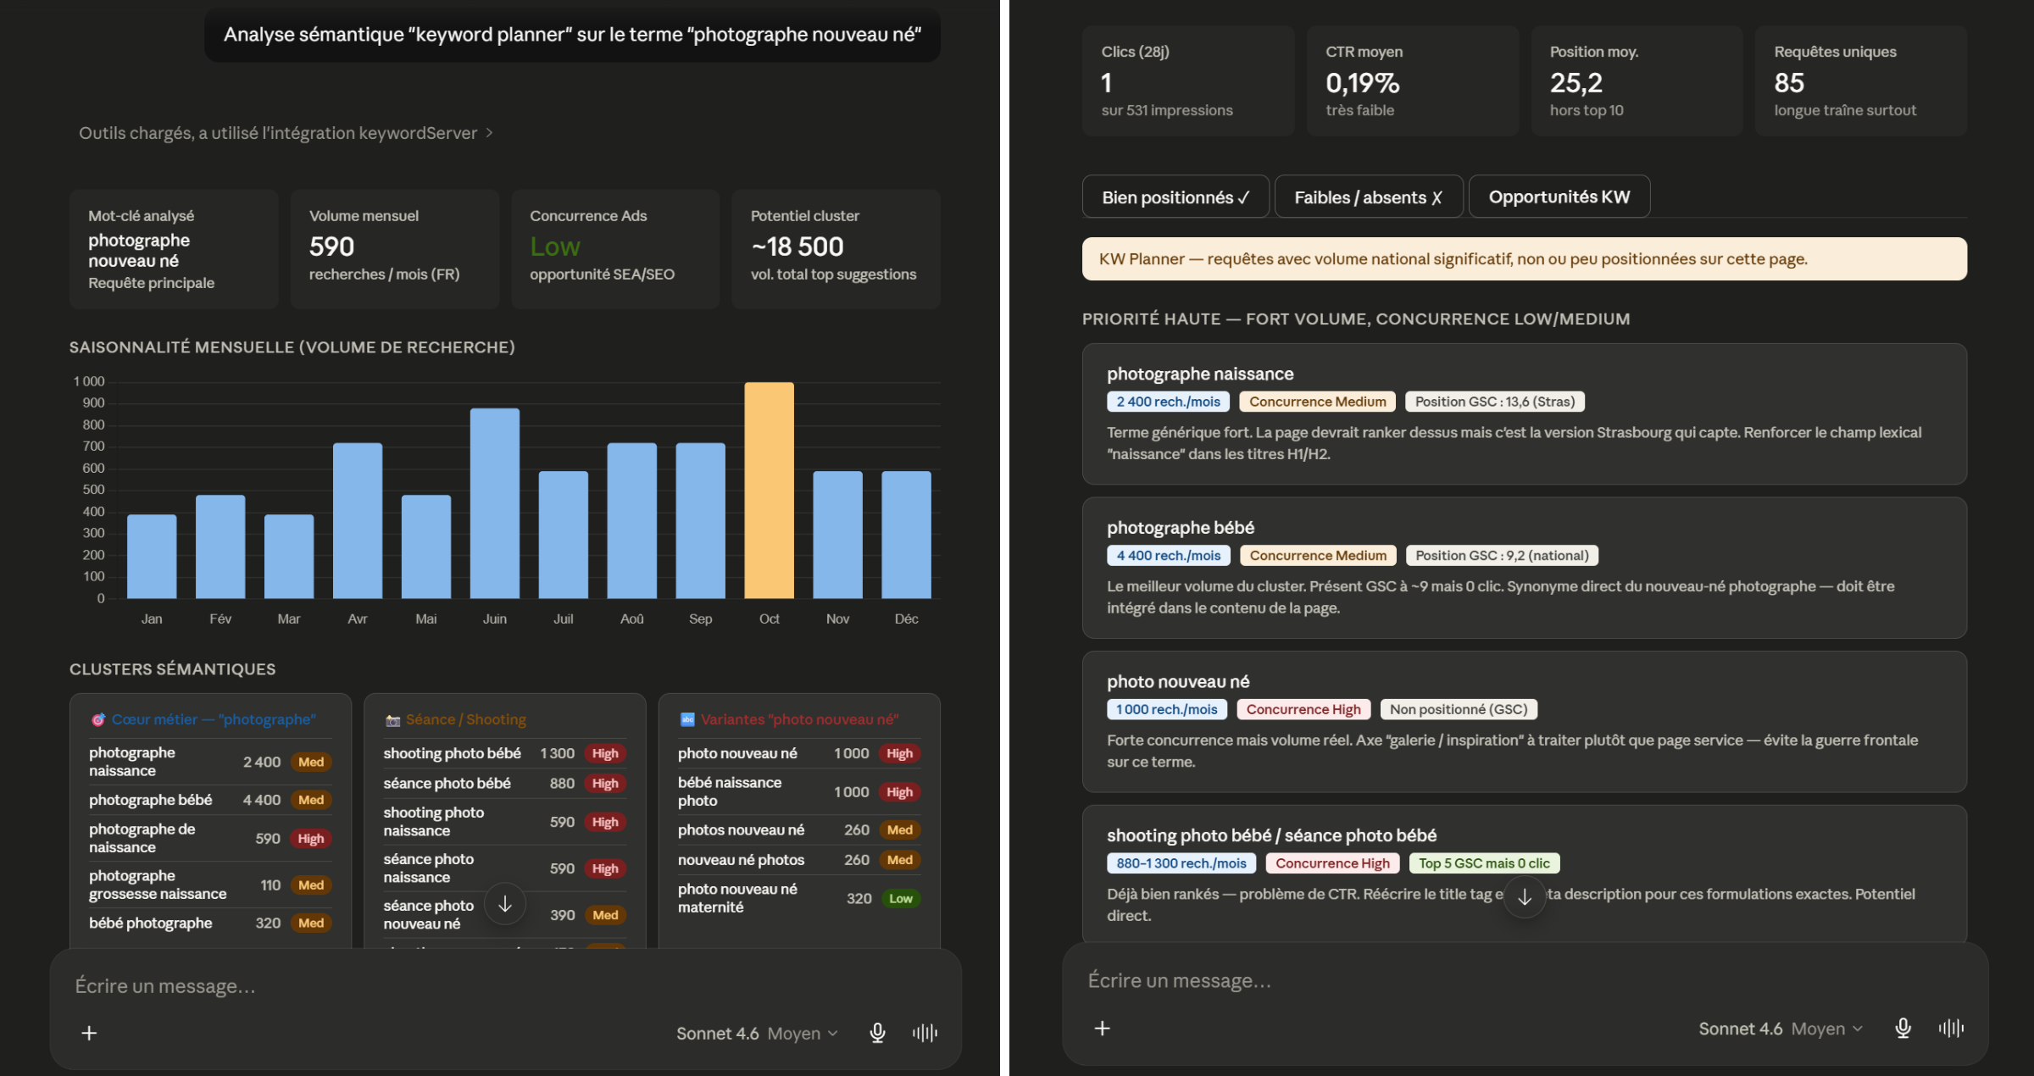Viewport: 2034px width, 1076px height.
Task: Open Sonnet 4.6 Moyen model selector in left chat
Action: click(x=757, y=1033)
